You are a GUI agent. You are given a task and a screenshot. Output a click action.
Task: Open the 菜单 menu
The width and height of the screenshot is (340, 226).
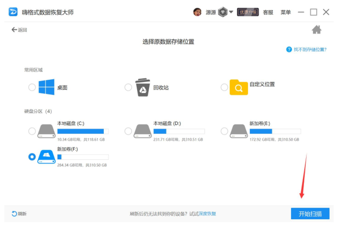(286, 12)
